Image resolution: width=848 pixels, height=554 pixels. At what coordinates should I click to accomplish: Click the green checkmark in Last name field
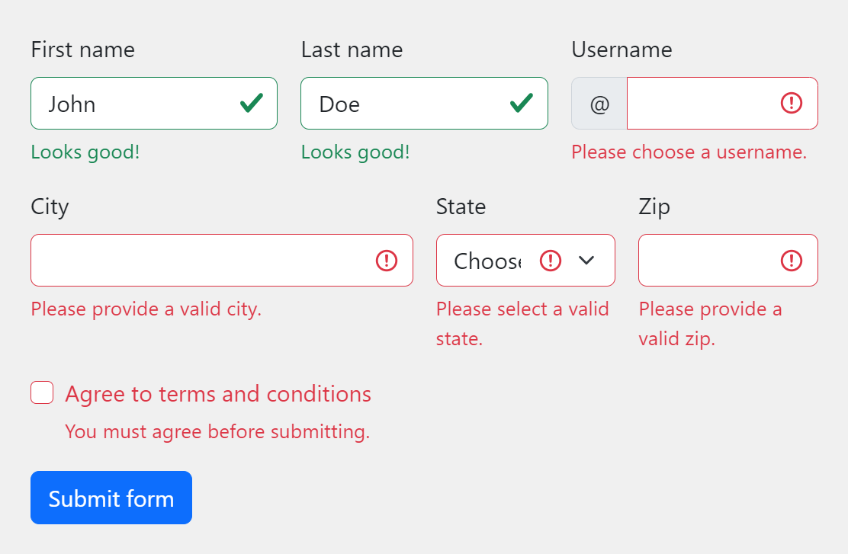click(x=522, y=103)
